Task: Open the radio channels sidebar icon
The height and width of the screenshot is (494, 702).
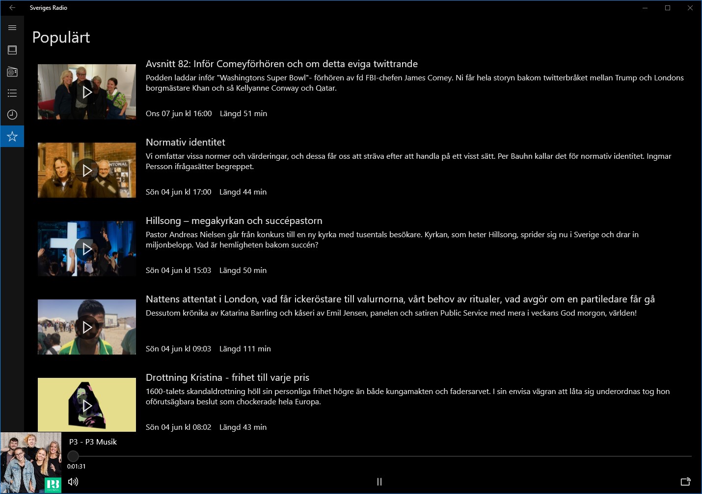Action: (12, 72)
